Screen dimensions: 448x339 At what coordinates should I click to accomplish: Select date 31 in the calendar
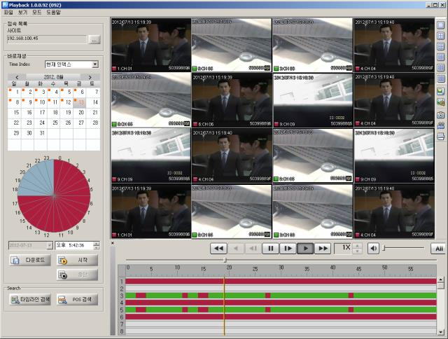41,133
